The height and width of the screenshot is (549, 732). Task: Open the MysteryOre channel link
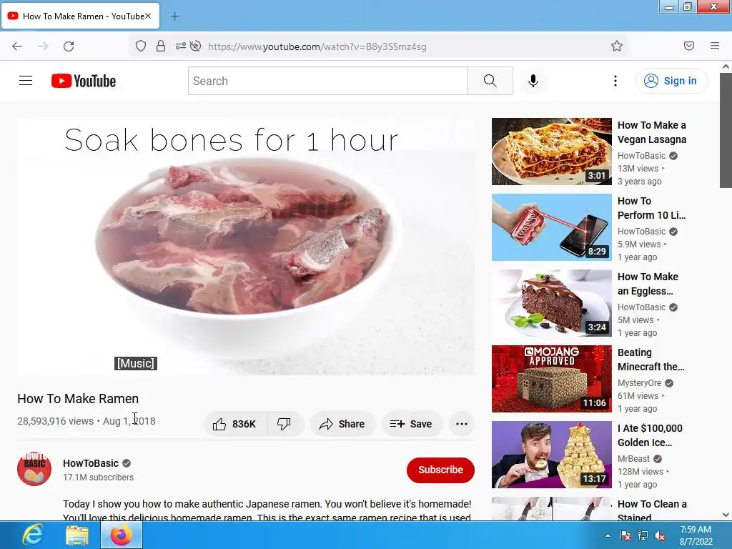pos(640,383)
